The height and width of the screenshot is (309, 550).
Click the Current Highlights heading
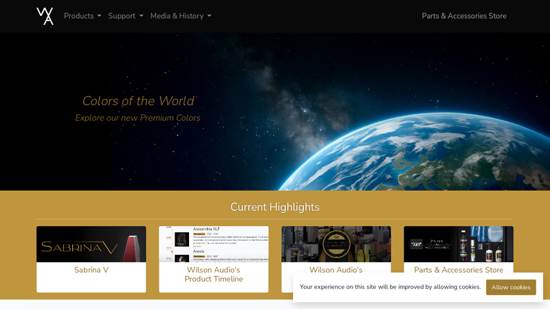(275, 207)
